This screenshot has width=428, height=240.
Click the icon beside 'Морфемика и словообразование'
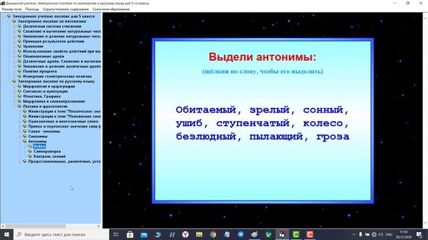(19, 101)
